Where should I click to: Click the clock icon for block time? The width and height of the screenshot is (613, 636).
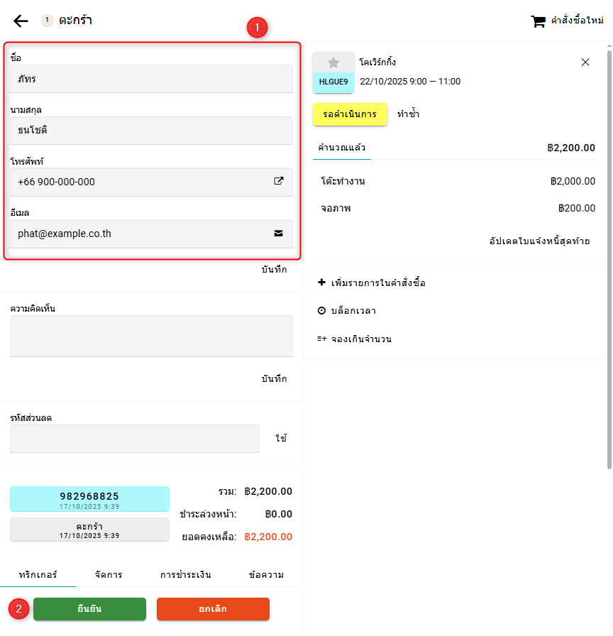pos(321,311)
